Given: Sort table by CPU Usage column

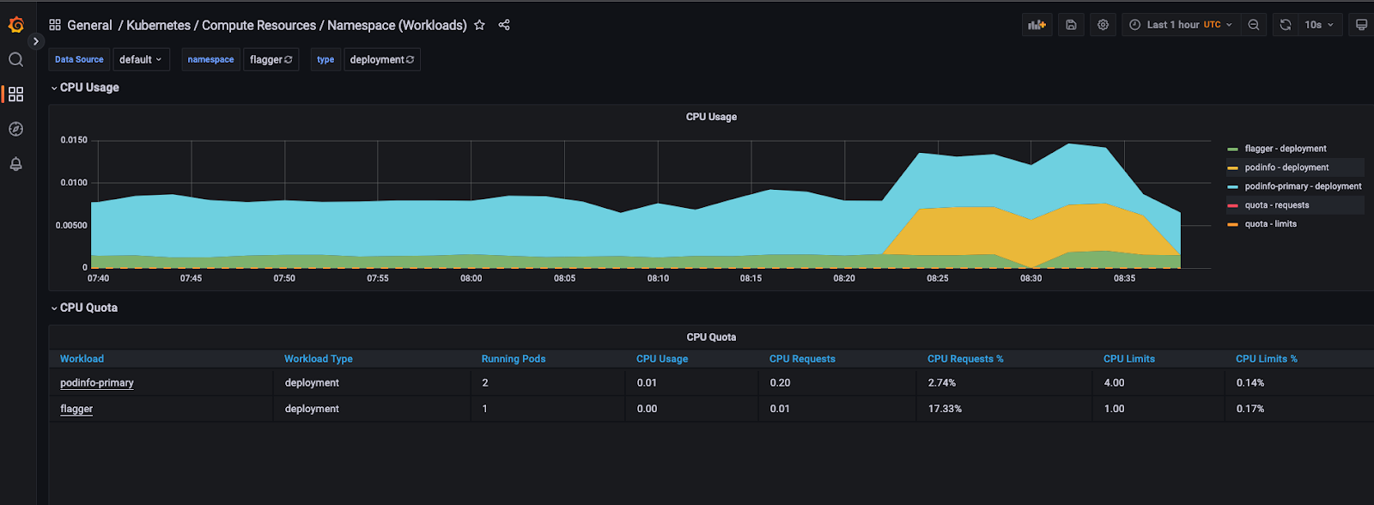Looking at the screenshot, I should [662, 359].
